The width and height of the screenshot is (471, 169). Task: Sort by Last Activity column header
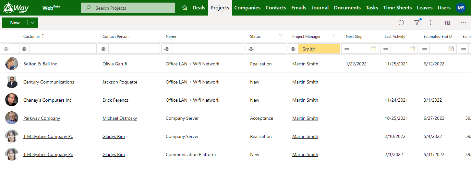click(x=395, y=37)
